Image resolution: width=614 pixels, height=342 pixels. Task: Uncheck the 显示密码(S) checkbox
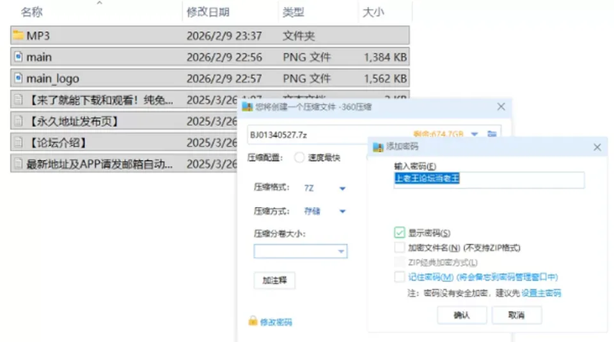click(399, 233)
